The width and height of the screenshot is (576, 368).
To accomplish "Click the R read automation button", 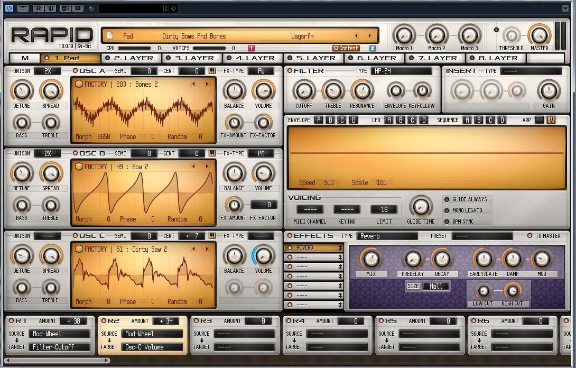I will [38, 8].
